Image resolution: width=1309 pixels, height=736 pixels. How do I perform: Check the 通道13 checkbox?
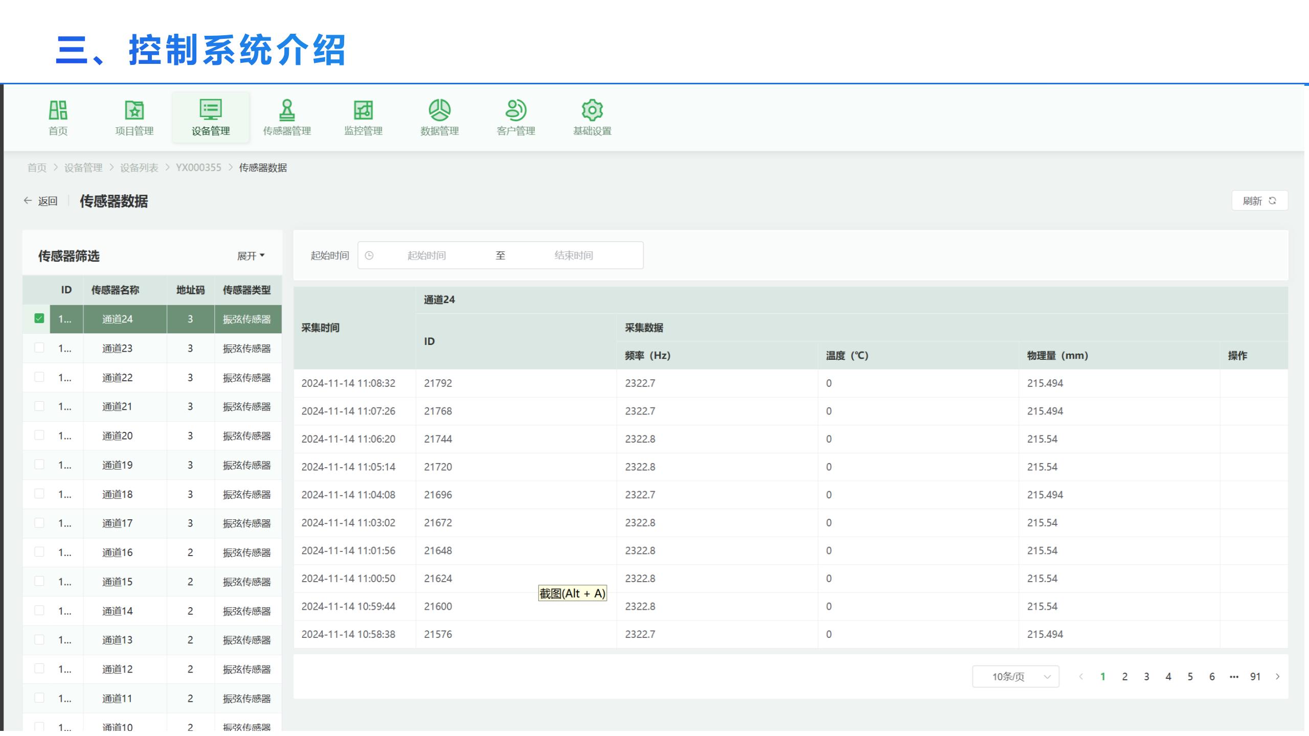click(x=39, y=639)
